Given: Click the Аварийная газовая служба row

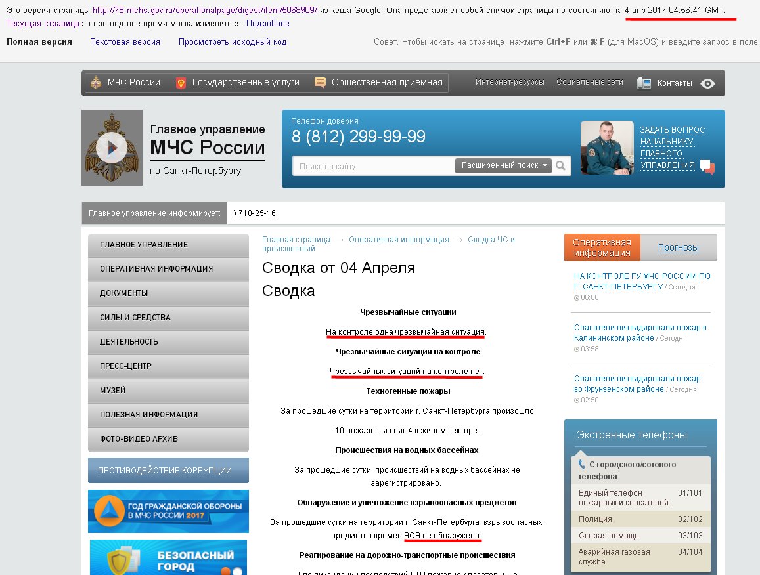Looking at the screenshot, I should point(640,557).
